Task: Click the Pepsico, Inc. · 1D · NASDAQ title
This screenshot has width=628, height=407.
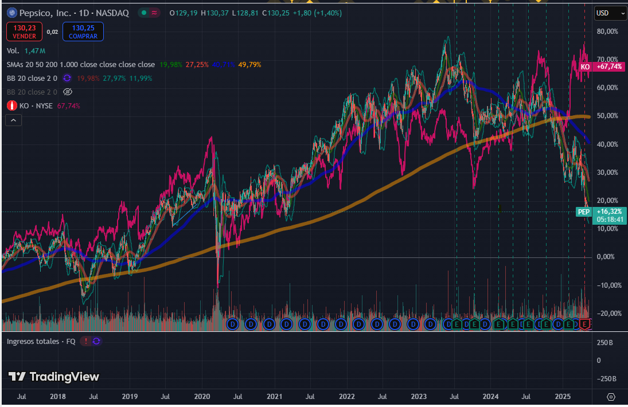Action: point(74,13)
